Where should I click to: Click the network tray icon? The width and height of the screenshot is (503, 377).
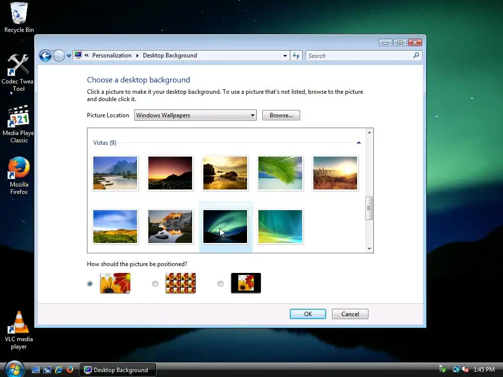pos(456,369)
